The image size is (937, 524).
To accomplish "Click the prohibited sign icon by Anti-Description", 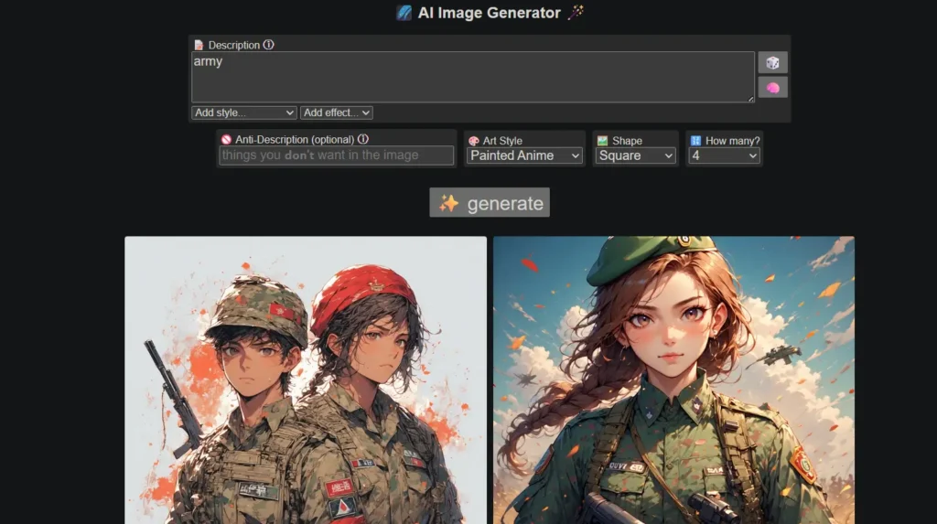I will 226,140.
